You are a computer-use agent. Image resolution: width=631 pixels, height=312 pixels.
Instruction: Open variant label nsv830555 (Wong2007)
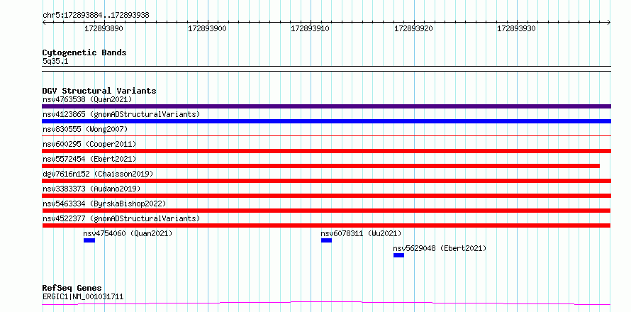[x=85, y=129]
